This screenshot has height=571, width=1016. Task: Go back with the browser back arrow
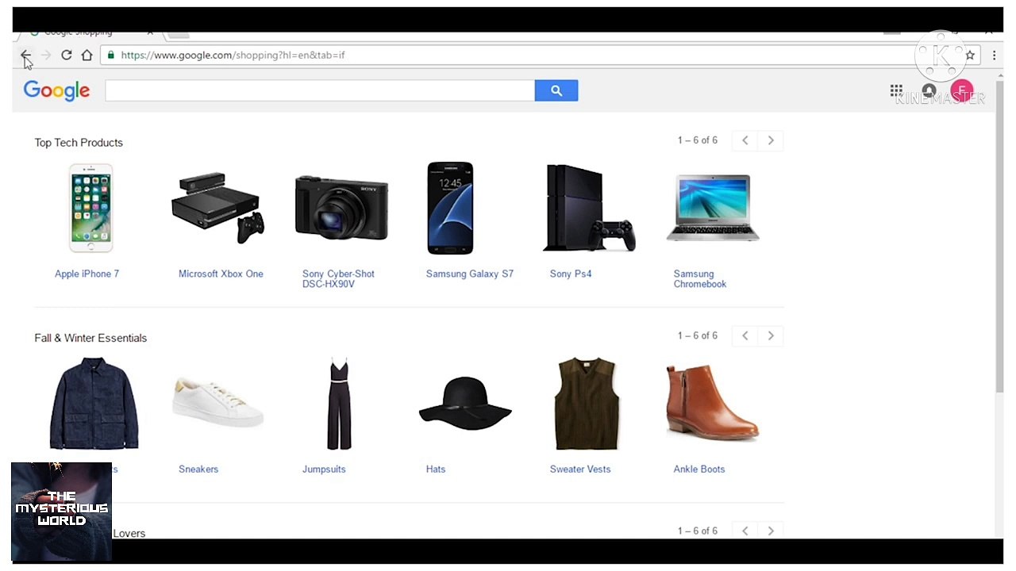click(x=25, y=56)
